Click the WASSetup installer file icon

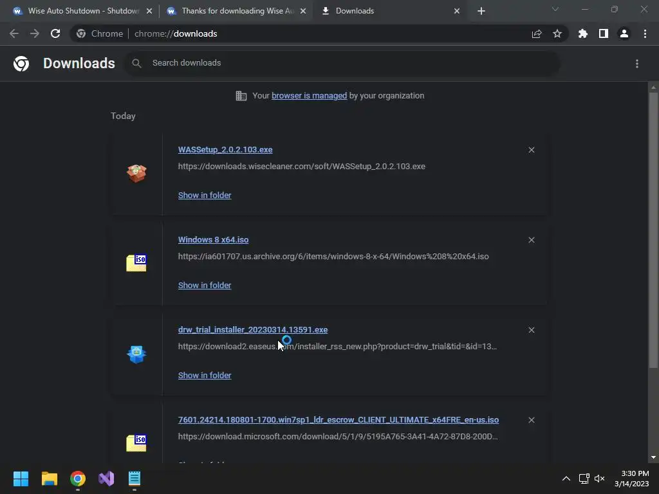point(136,174)
